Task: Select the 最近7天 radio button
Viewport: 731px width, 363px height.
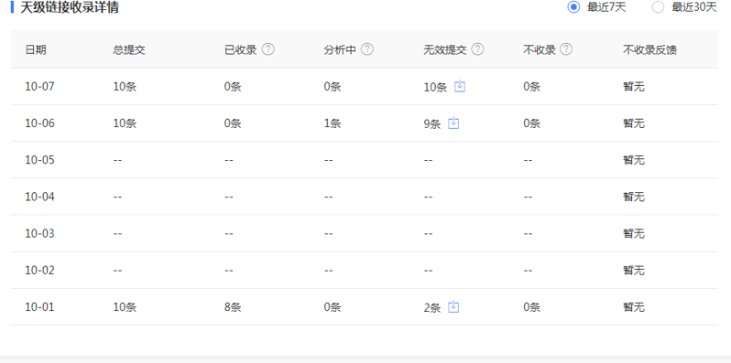Action: [573, 7]
